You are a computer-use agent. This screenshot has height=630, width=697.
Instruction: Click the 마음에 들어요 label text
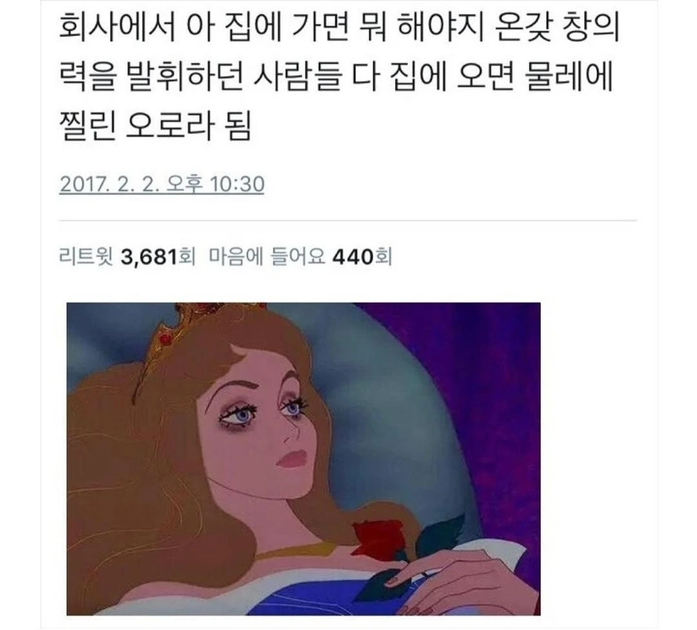[267, 257]
